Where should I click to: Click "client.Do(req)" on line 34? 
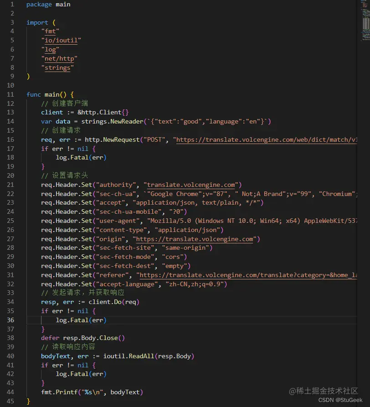pos(114,302)
